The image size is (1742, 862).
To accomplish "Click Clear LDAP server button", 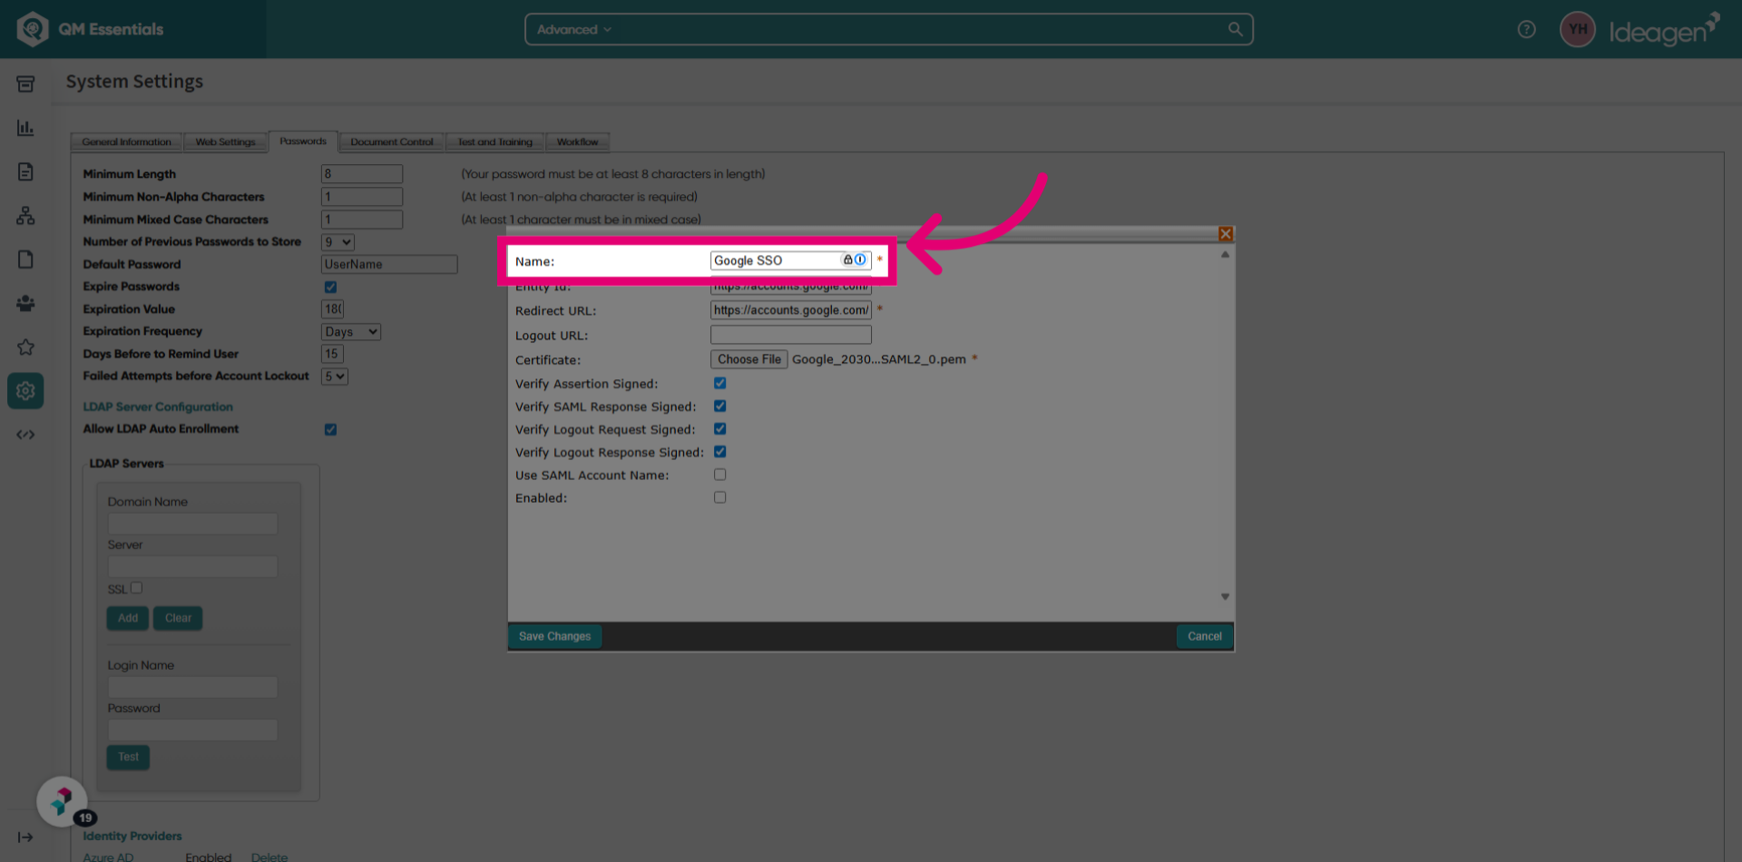I will [x=178, y=618].
